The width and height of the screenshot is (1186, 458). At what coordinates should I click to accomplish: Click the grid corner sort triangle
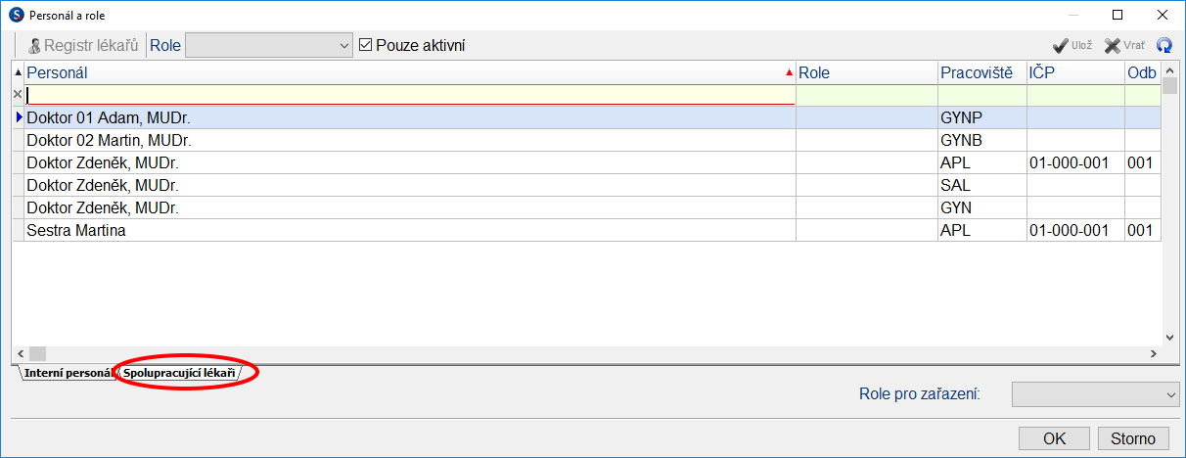tap(17, 72)
